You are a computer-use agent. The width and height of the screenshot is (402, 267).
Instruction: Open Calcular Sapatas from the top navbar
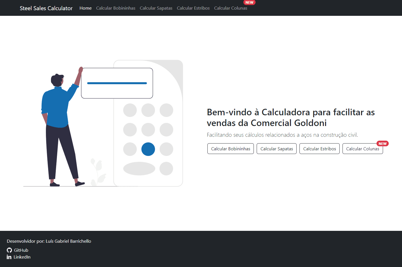[x=156, y=8]
